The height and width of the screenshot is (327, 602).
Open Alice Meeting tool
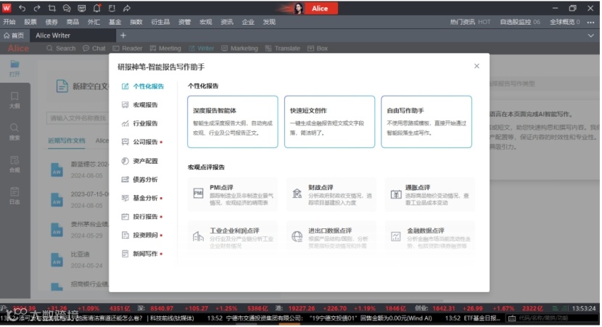pos(165,49)
